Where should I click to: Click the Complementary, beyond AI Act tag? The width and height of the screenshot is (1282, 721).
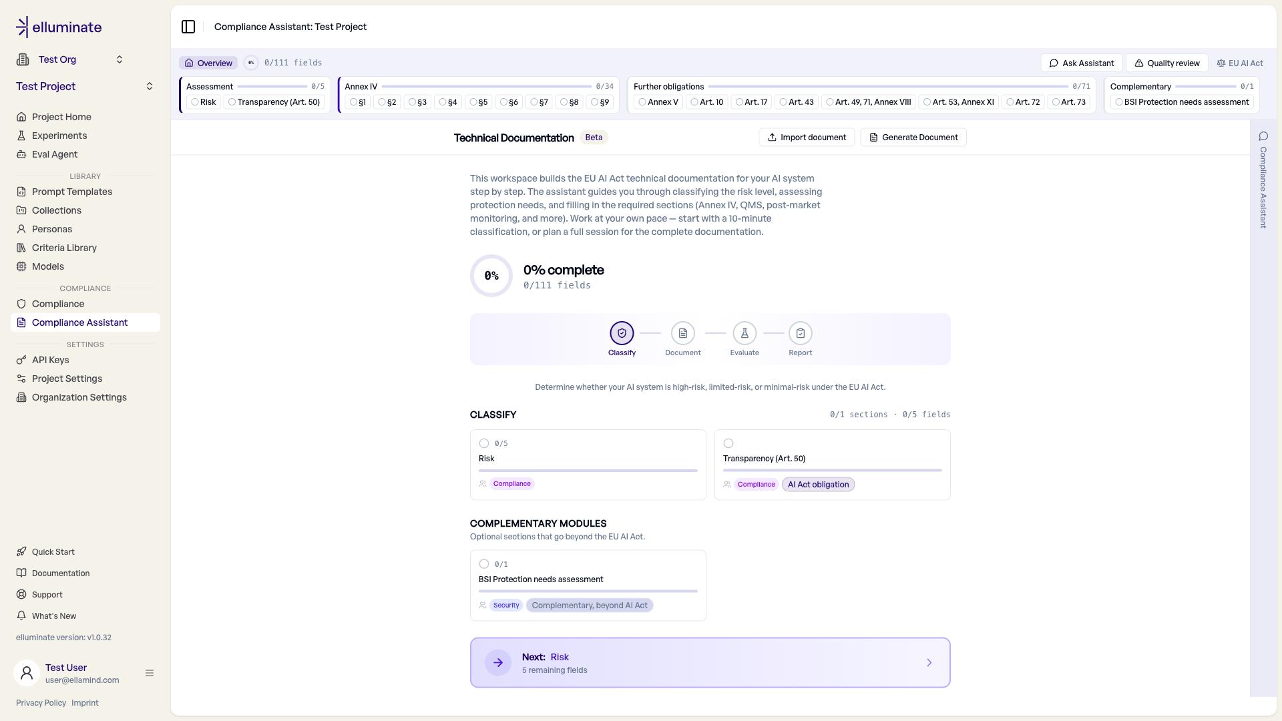click(590, 606)
